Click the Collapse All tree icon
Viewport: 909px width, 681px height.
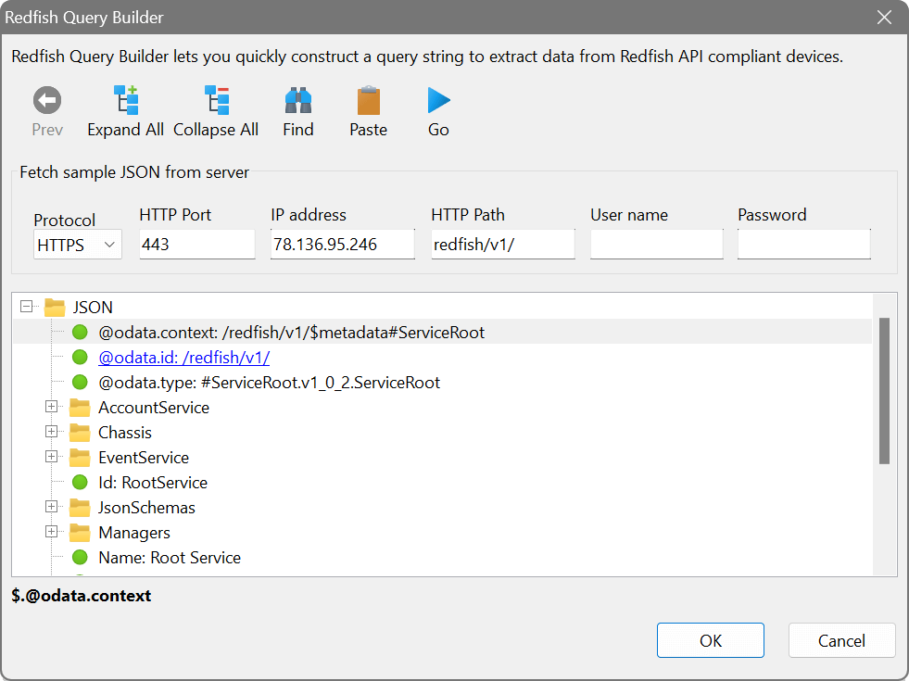[x=217, y=100]
